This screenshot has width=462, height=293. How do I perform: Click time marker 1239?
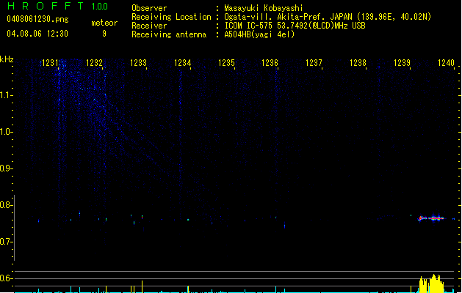point(402,63)
